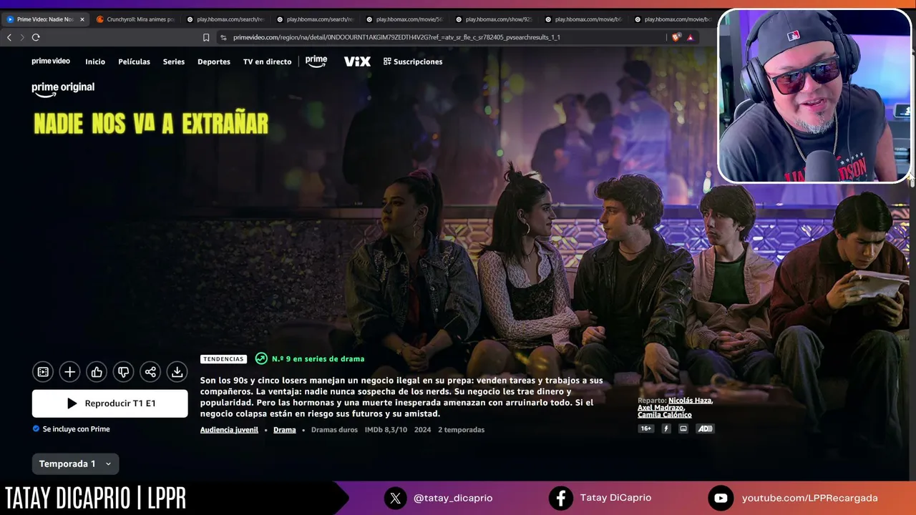The width and height of the screenshot is (916, 515).
Task: Open the Audiencia juvenil genre link
Action: pyautogui.click(x=229, y=430)
